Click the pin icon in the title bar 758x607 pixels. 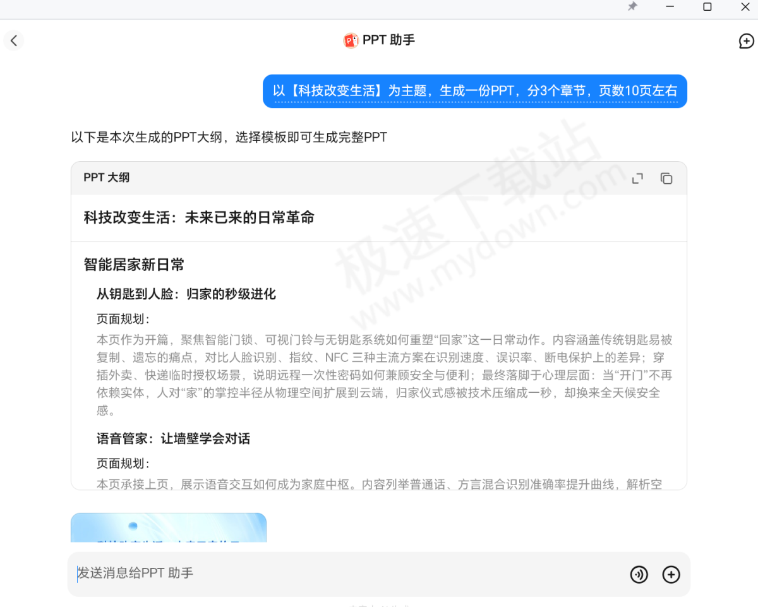point(632,7)
